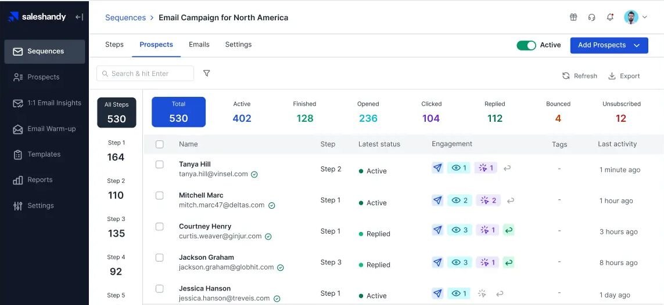This screenshot has width=664, height=305.
Task: Go back via the Sequences breadcrumb link
Action: pos(125,18)
